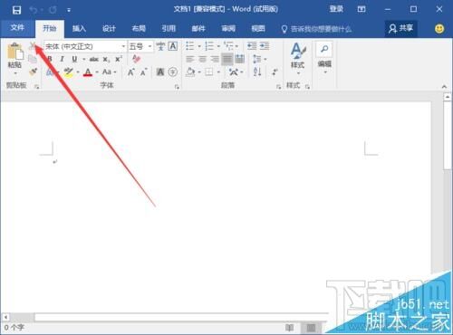453x335 pixels.
Task: Open the font name dropdown
Action: tap(85, 46)
